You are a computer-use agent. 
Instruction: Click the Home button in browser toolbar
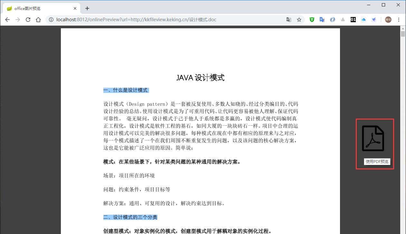tap(38, 20)
